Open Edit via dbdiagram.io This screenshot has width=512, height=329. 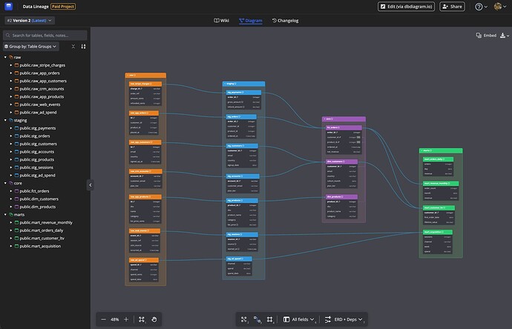[406, 7]
